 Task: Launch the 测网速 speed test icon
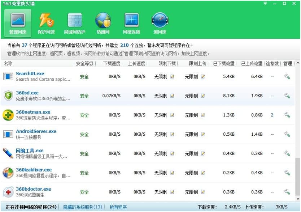160,23
